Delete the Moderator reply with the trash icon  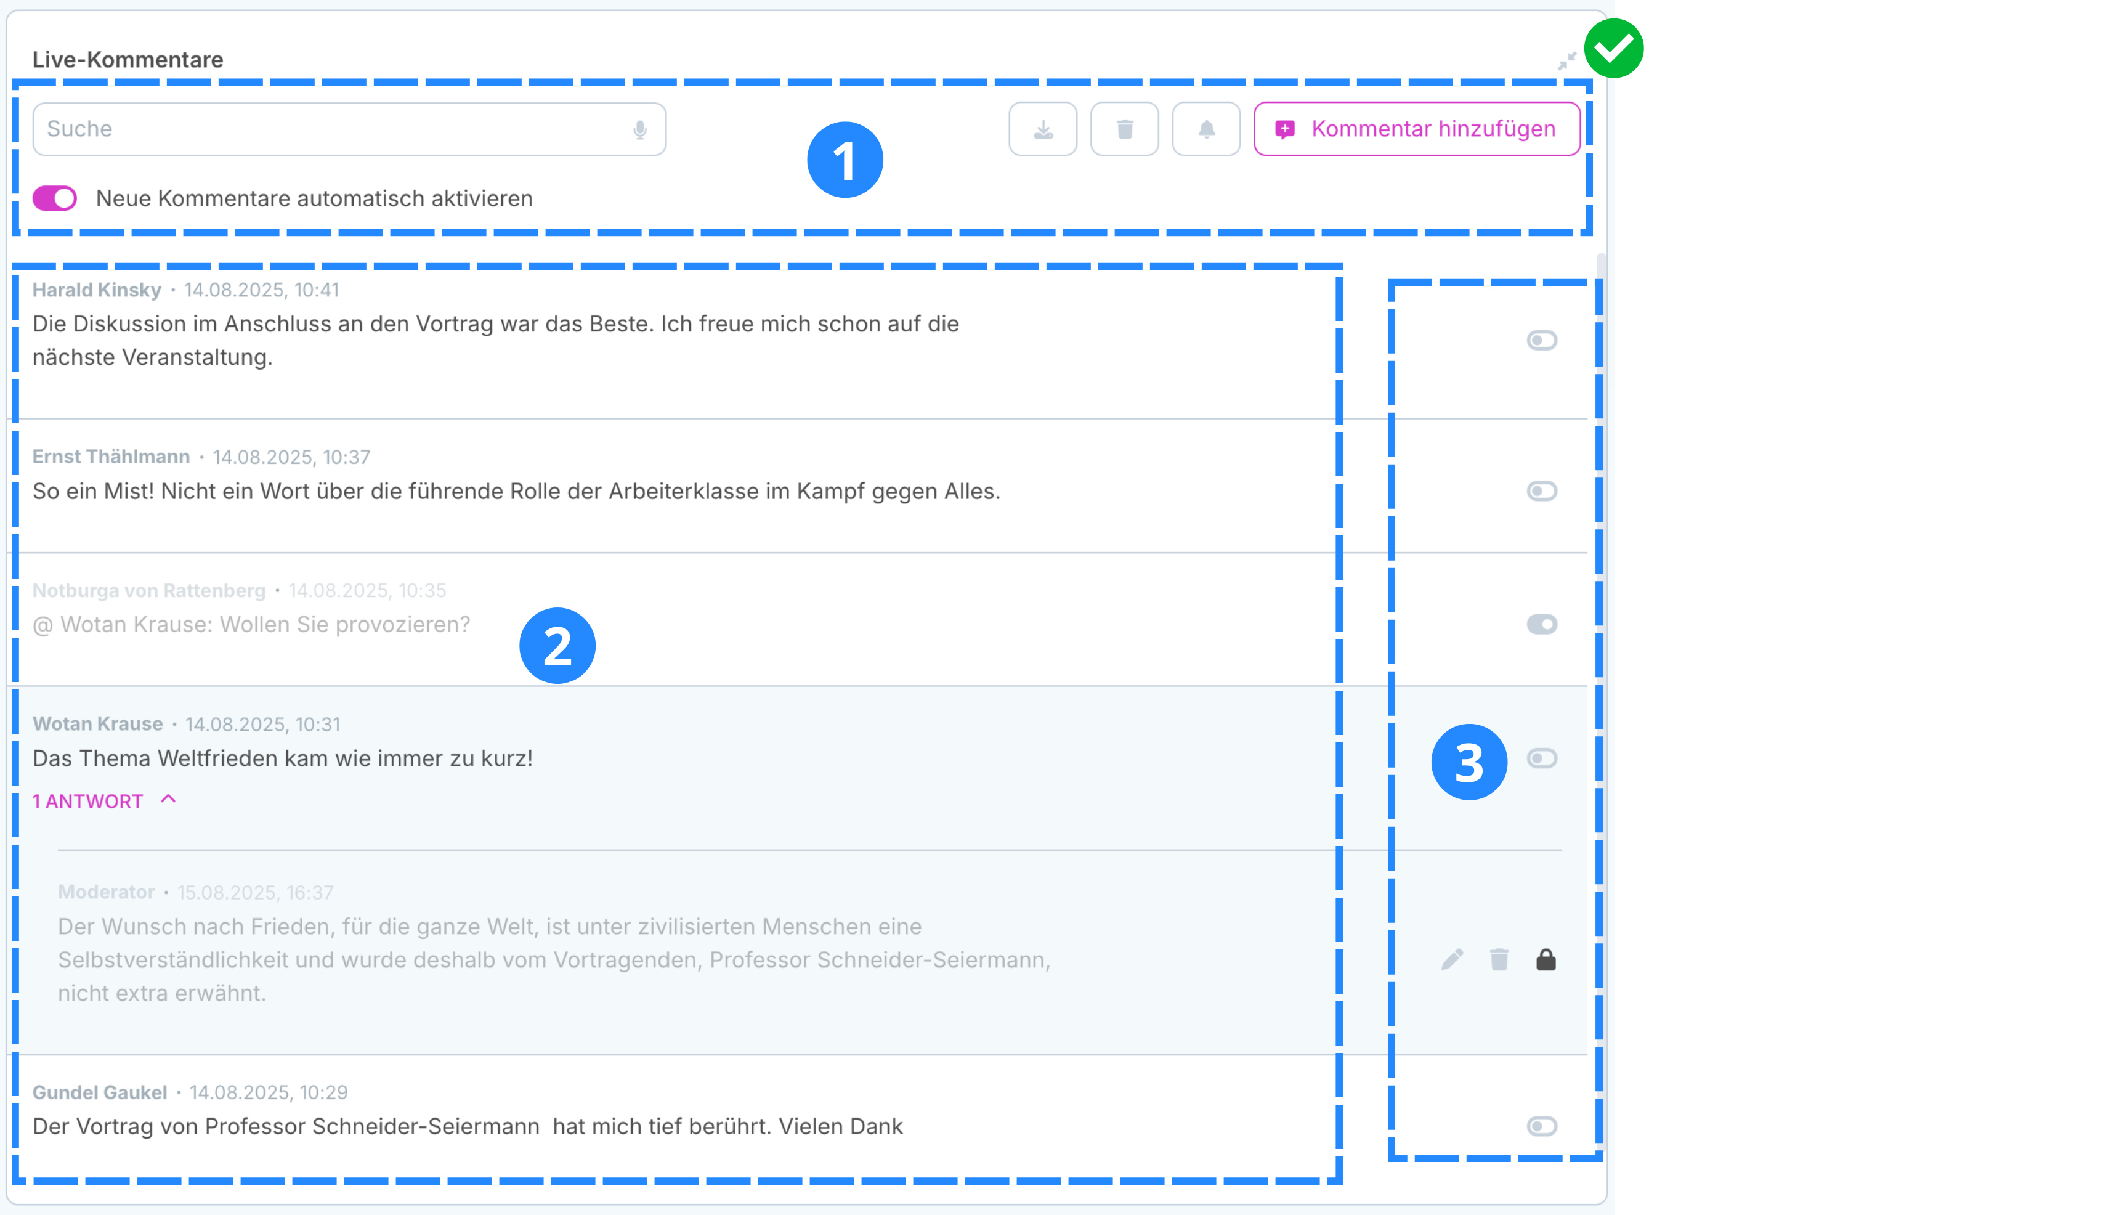pyautogui.click(x=1498, y=960)
